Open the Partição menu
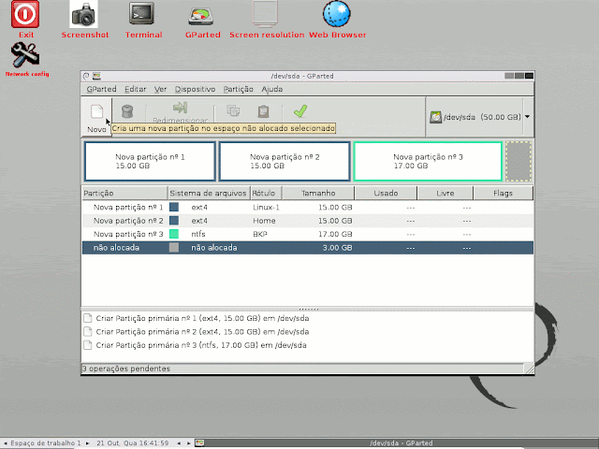 238,89
